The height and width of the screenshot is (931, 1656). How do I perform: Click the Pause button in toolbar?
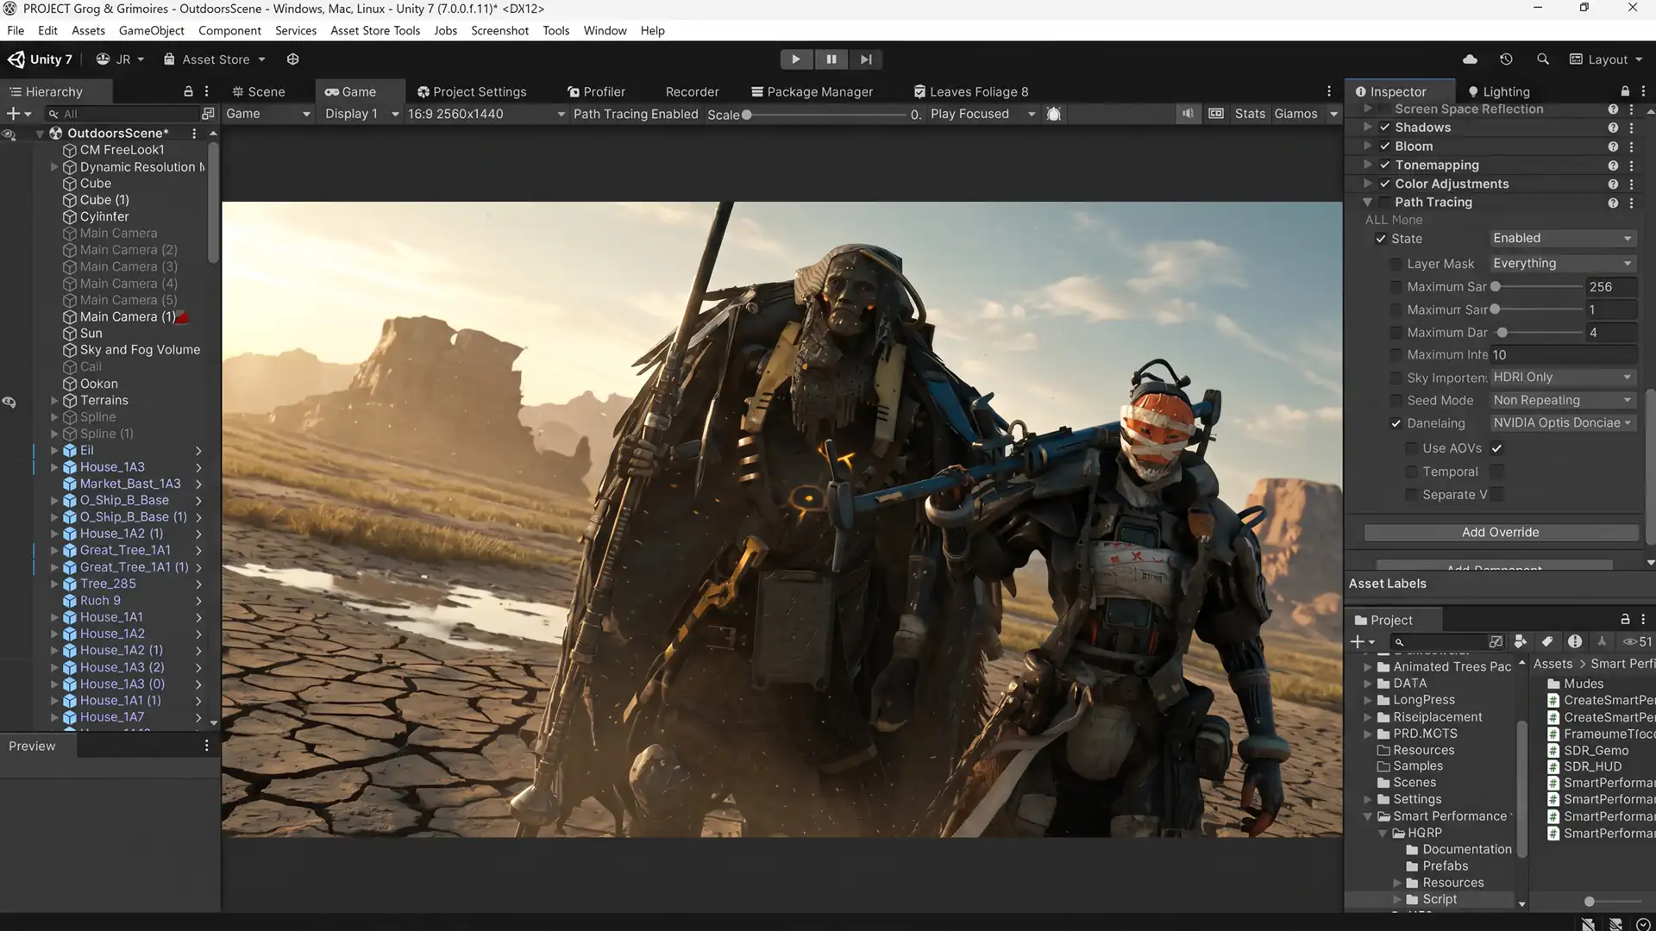coord(831,59)
